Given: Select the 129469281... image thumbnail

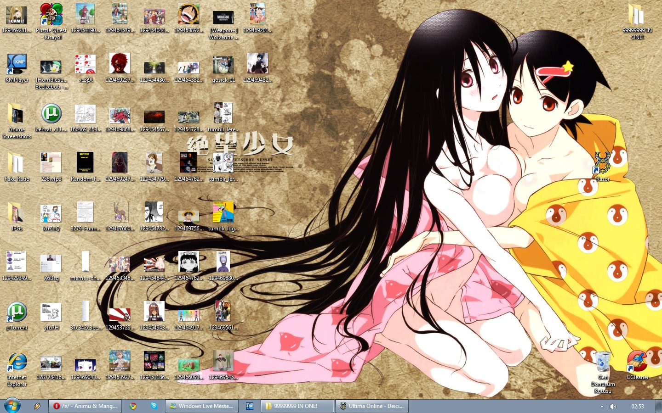Looking at the screenshot, I should [x=17, y=15].
